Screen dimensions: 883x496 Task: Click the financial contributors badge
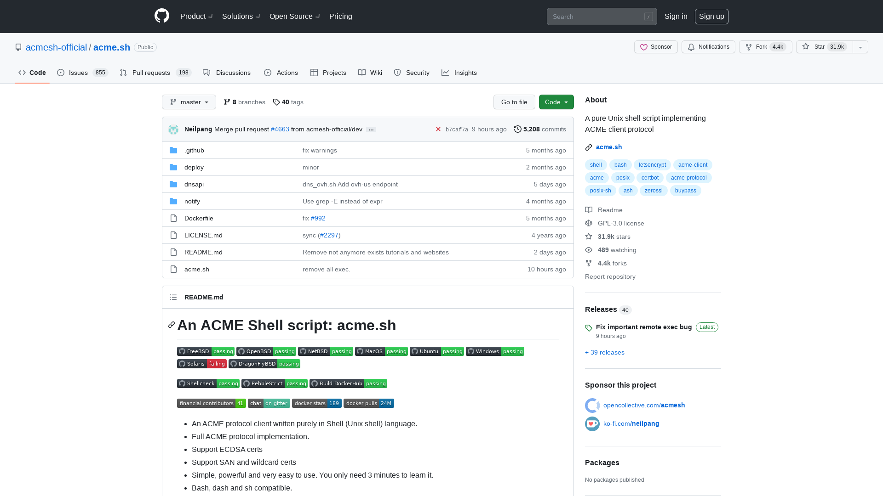point(212,403)
